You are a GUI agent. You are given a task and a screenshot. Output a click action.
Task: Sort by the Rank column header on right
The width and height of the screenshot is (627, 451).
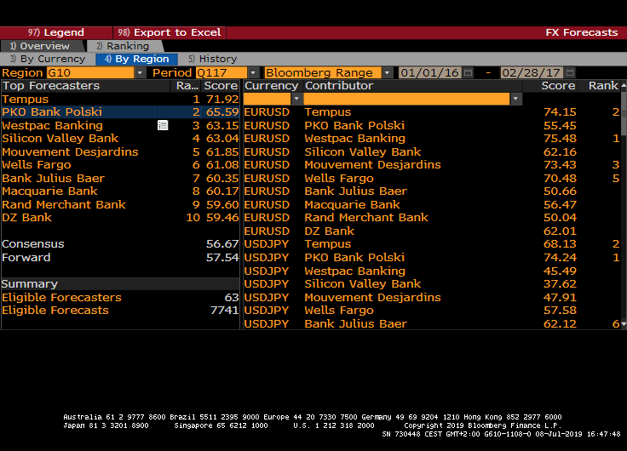click(x=603, y=86)
